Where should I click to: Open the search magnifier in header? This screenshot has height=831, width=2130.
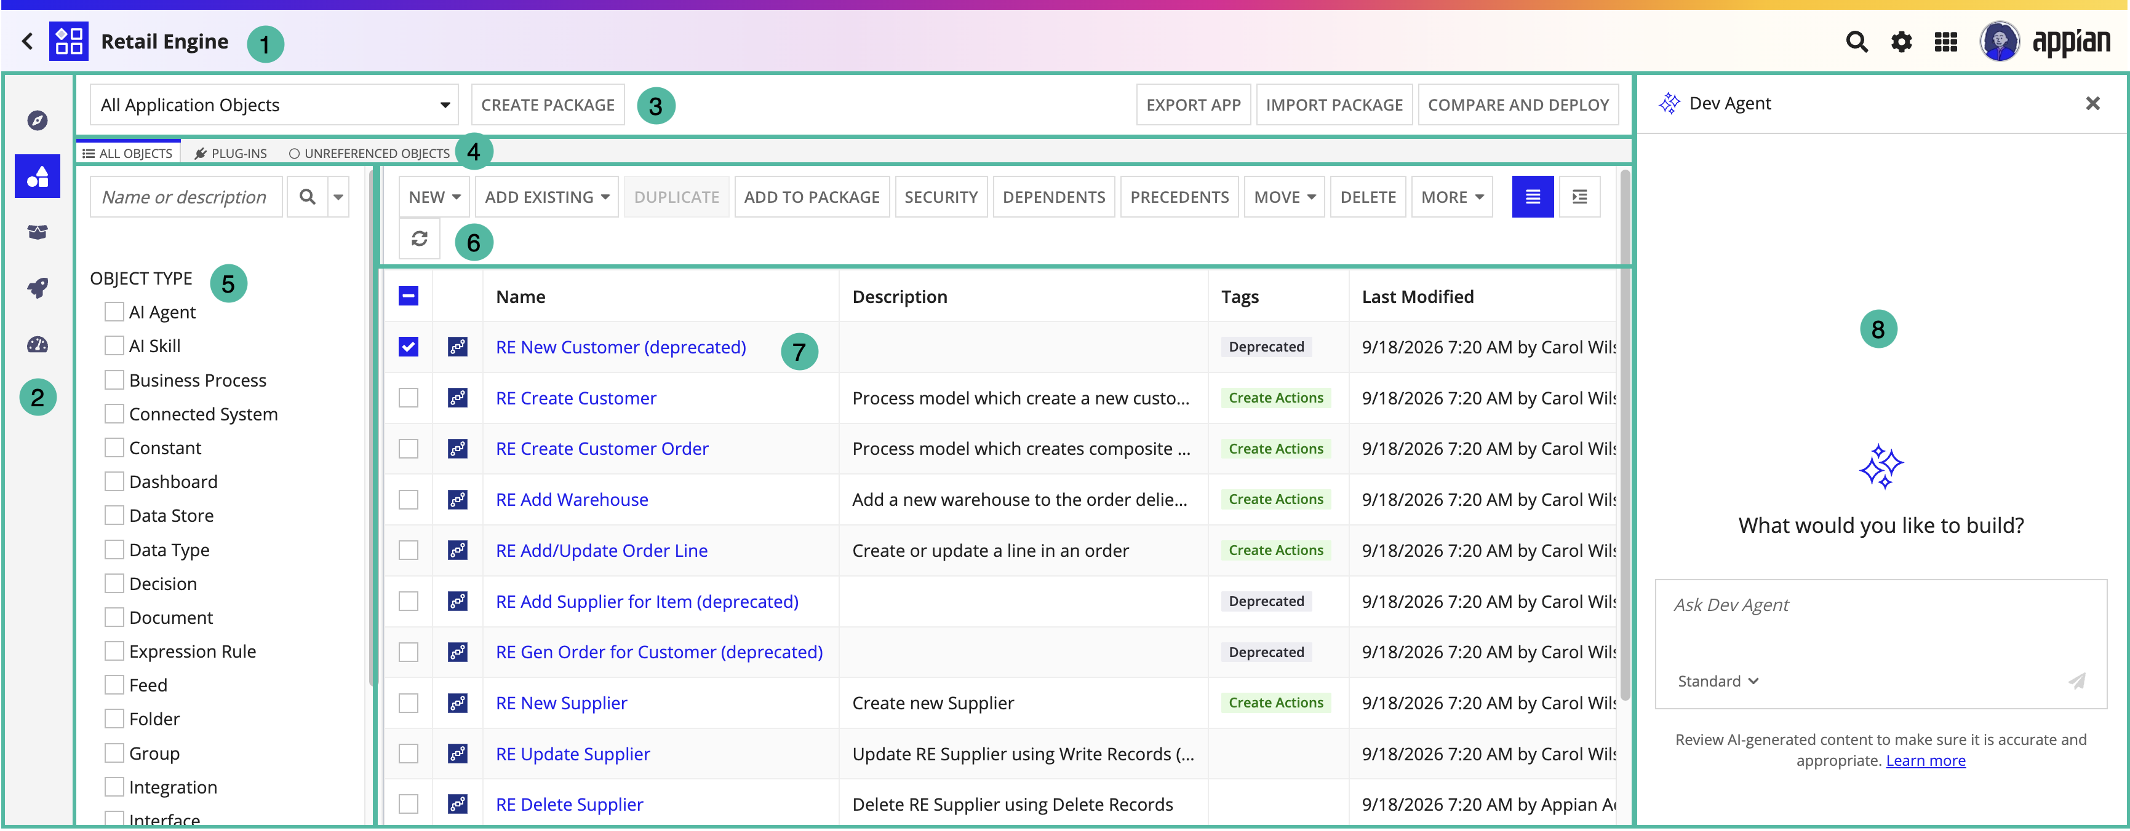[1856, 41]
